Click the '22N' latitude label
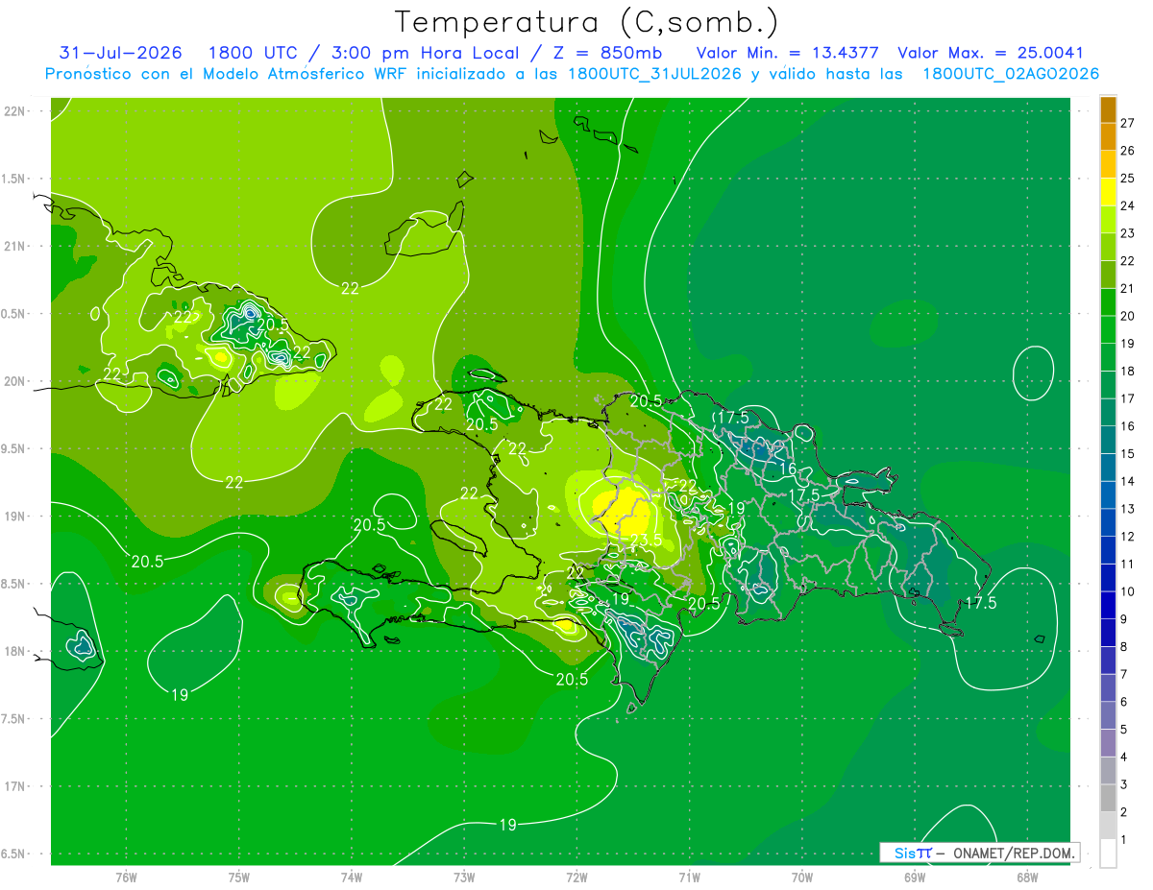This screenshot has height=890, width=1153. tap(15, 111)
